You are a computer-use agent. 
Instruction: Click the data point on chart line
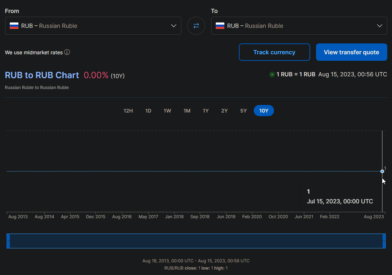(x=382, y=171)
